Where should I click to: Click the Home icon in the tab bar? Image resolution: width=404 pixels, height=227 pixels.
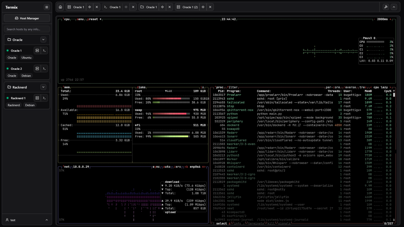point(61,7)
